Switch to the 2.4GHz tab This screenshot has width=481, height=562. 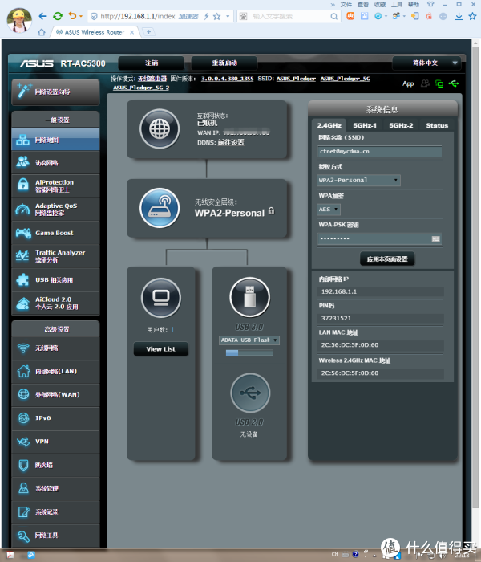pos(329,125)
